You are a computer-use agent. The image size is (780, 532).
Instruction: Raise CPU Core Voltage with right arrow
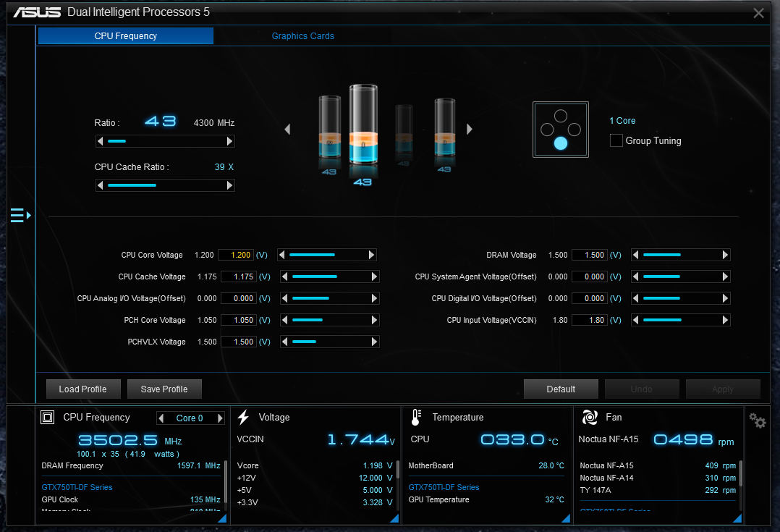click(x=371, y=255)
